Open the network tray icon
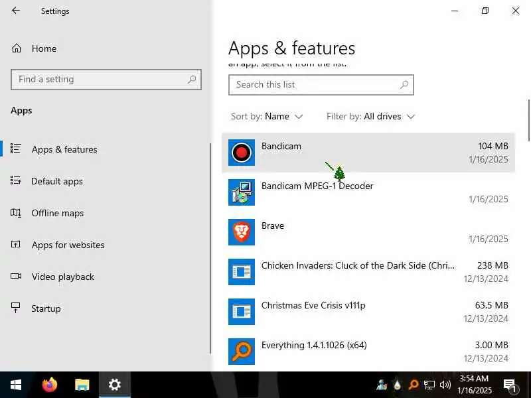The image size is (531, 398). coord(429,385)
